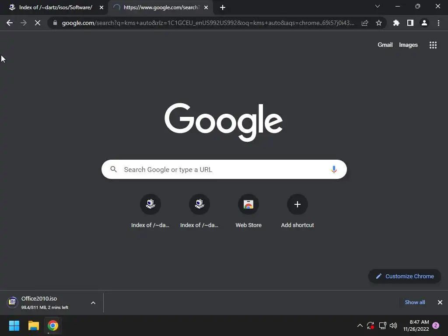Open the Gmail link
The height and width of the screenshot is (336, 448).
click(x=385, y=45)
